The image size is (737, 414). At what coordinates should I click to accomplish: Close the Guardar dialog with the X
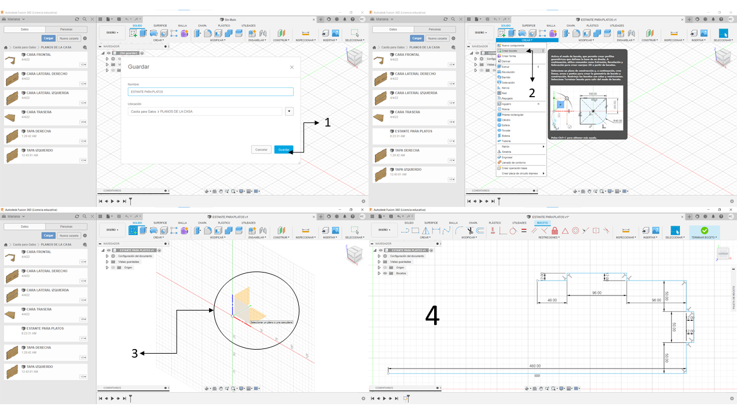pyautogui.click(x=292, y=67)
